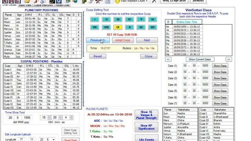Click Show Dasa for Date (2)
Screen dimensions: 251x141
220,72
